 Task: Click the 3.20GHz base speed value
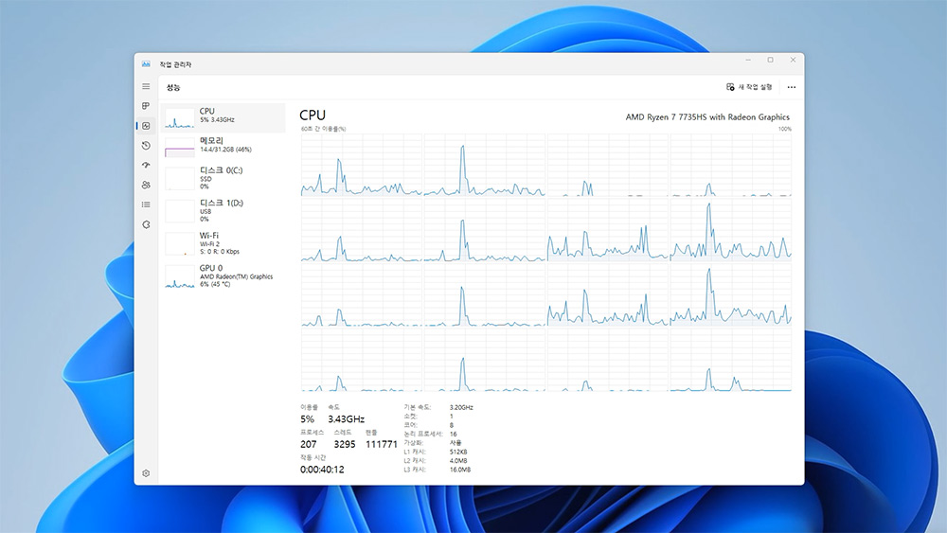click(461, 407)
